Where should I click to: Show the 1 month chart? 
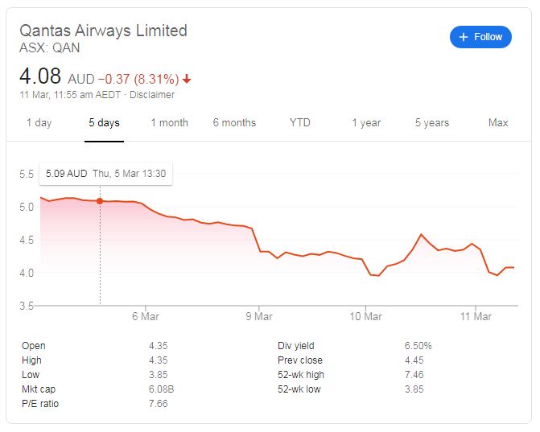(x=169, y=123)
